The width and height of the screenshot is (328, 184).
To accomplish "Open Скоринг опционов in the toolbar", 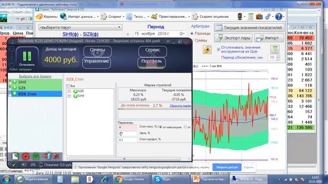I will (x=210, y=17).
